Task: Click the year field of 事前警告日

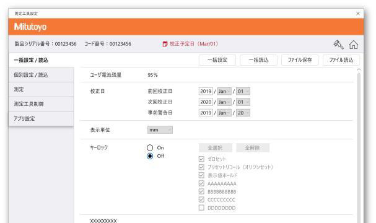Action: [x=206, y=113]
